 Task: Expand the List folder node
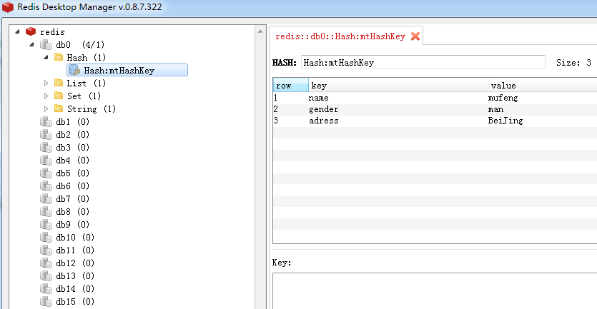click(x=46, y=83)
